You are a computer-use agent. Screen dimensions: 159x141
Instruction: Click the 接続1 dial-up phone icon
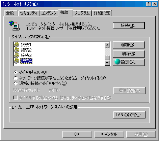(17, 44)
